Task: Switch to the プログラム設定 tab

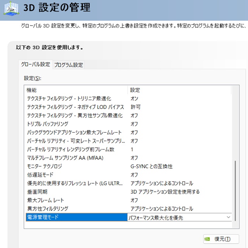Action: 69,65
